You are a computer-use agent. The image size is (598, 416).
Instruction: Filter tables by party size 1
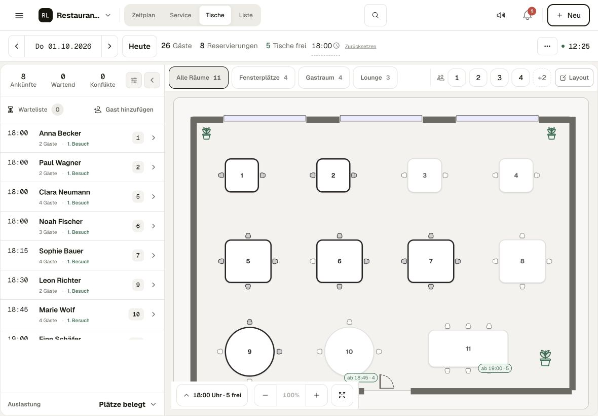(457, 78)
